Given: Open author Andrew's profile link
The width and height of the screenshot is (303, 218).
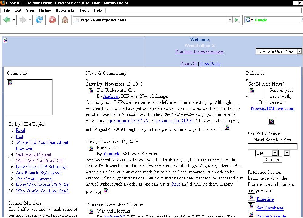Looking at the screenshot, I should (x=111, y=96).
